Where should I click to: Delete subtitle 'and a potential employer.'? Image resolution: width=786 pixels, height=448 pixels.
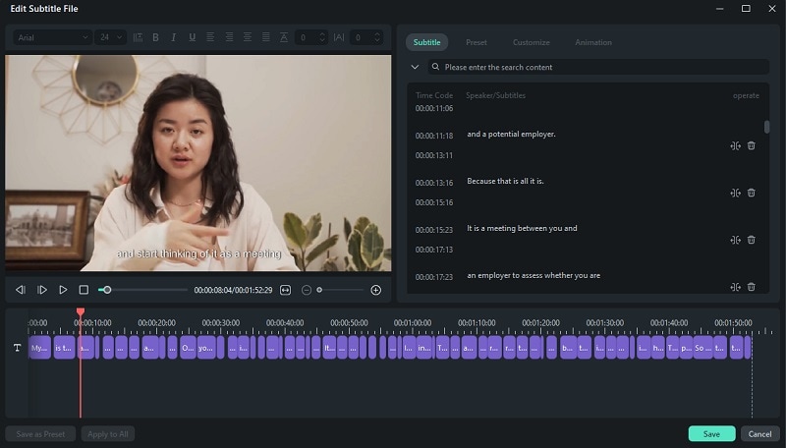click(752, 145)
